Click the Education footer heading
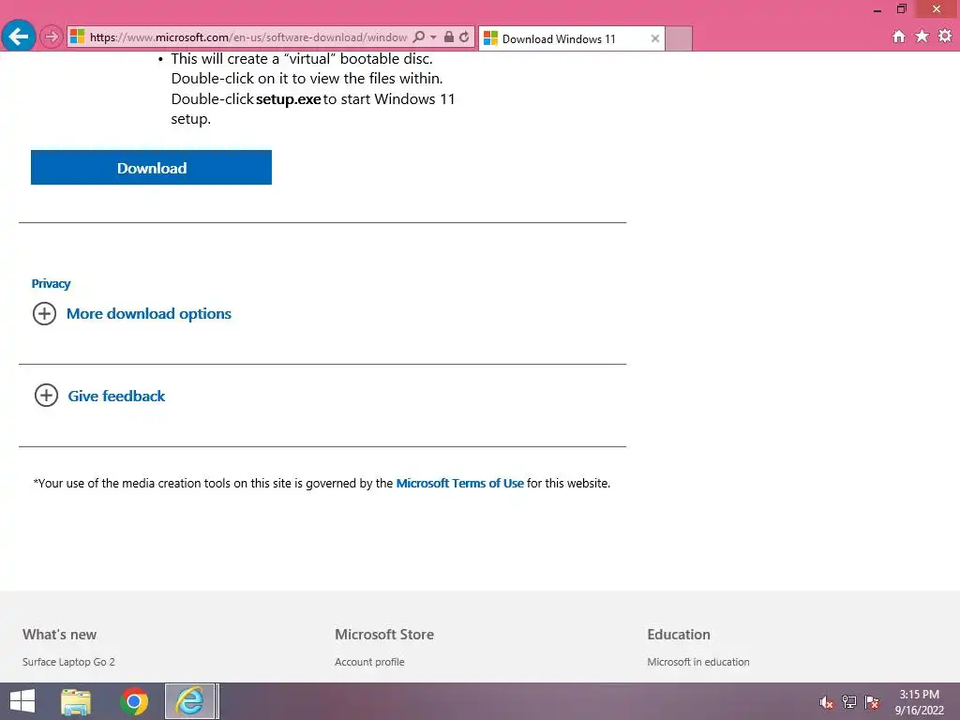 679,635
